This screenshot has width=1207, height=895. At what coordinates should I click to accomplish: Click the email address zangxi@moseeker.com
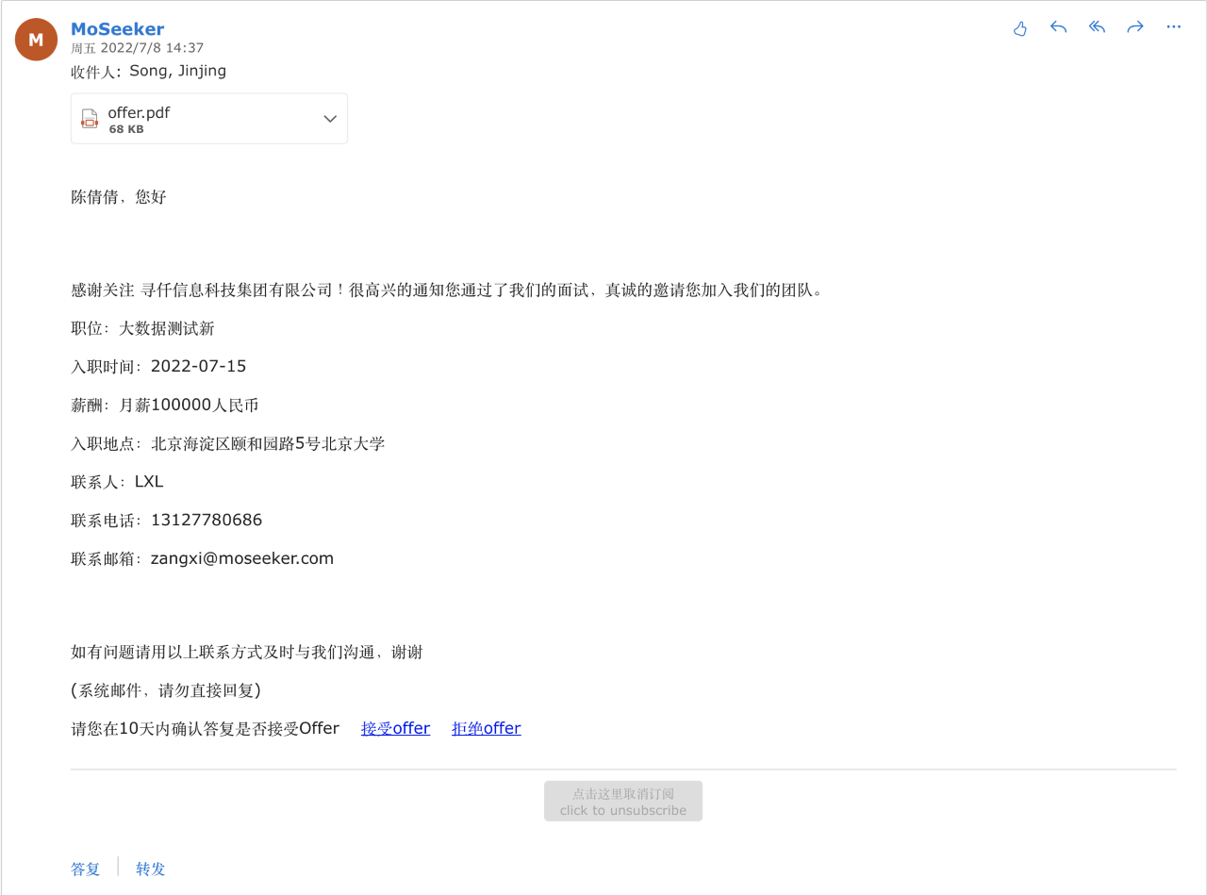(242, 558)
